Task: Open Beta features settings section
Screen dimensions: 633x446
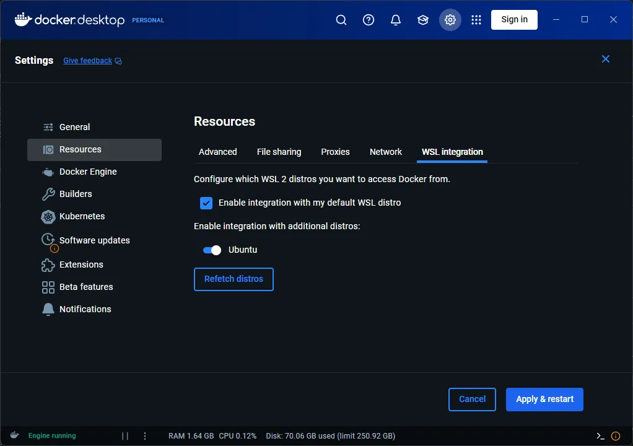Action: pyautogui.click(x=95, y=287)
